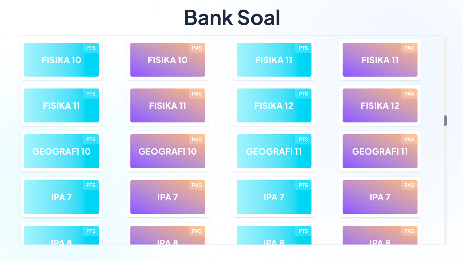Open the IPA 7 PTS card in the first column
The height and width of the screenshot is (261, 463).
click(61, 197)
